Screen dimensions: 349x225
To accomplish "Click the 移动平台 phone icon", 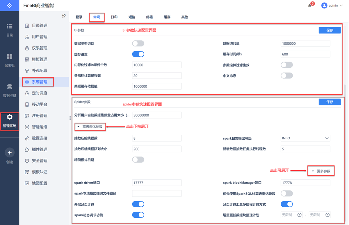I will 27,104.
